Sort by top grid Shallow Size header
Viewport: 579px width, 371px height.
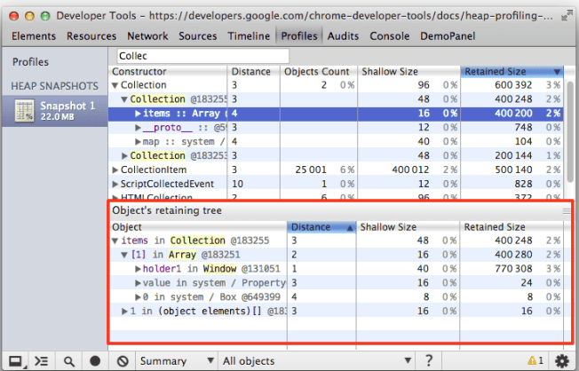click(x=408, y=72)
